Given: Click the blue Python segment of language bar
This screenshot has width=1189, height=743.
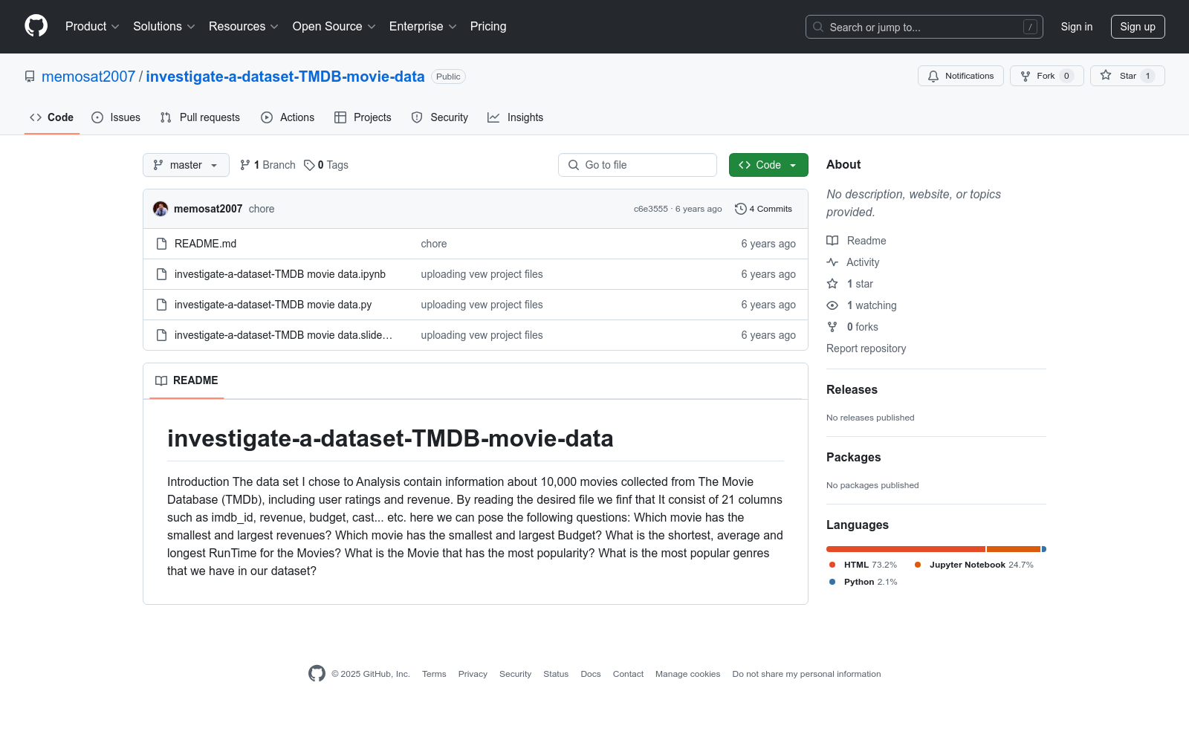Looking at the screenshot, I should coord(1044,549).
